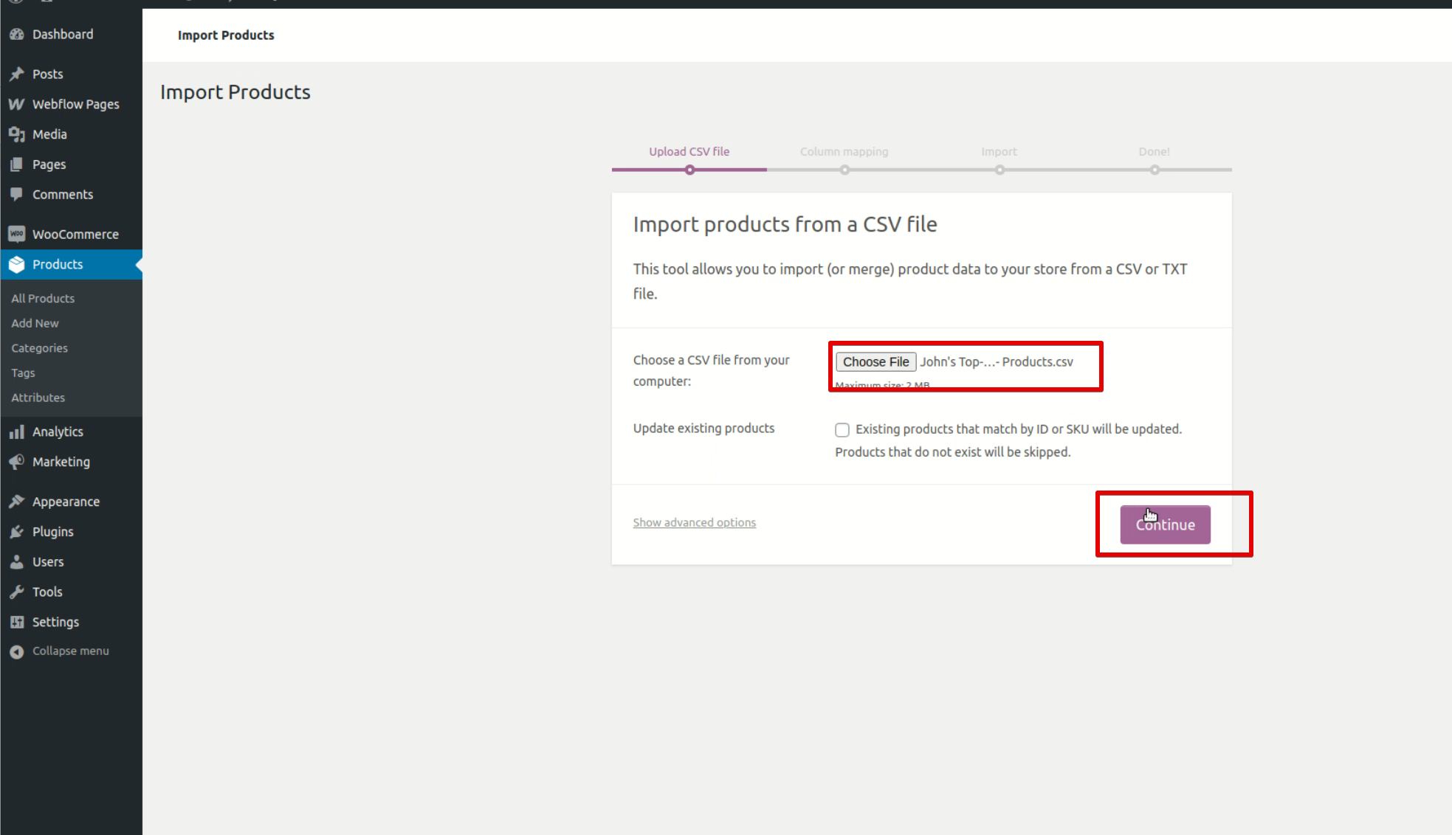The height and width of the screenshot is (835, 1452).
Task: Click the Users person icon
Action: (16, 562)
